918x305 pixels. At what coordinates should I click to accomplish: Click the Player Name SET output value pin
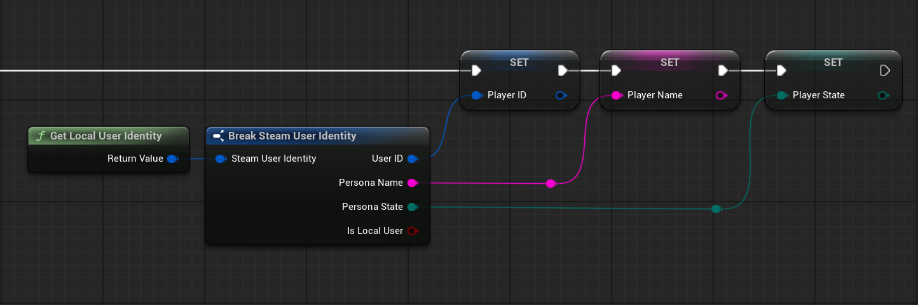pos(720,95)
